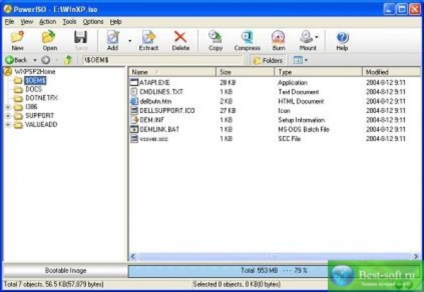
Task: Select the DELLSUPPORT.ICO file
Action: 167,111
